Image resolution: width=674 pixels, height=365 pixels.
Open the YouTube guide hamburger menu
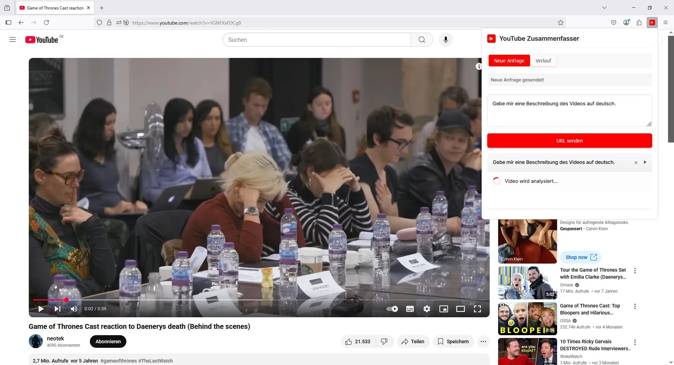point(13,40)
